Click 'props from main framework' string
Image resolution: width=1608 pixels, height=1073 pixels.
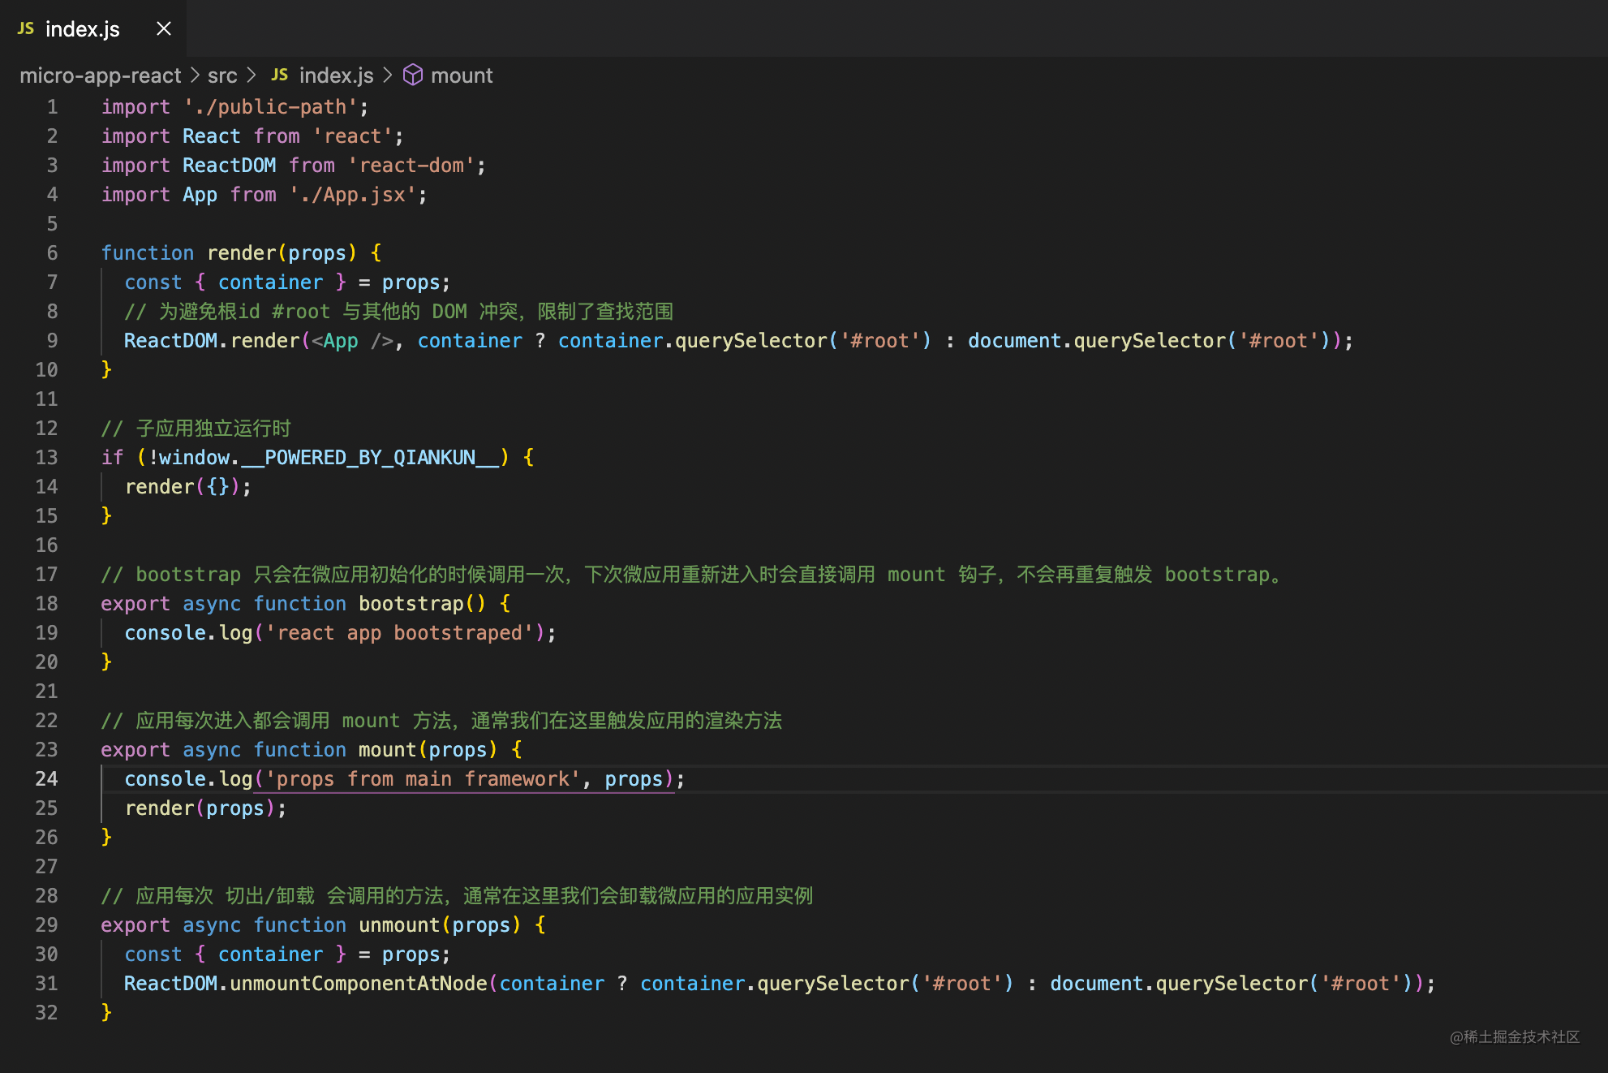tap(422, 779)
